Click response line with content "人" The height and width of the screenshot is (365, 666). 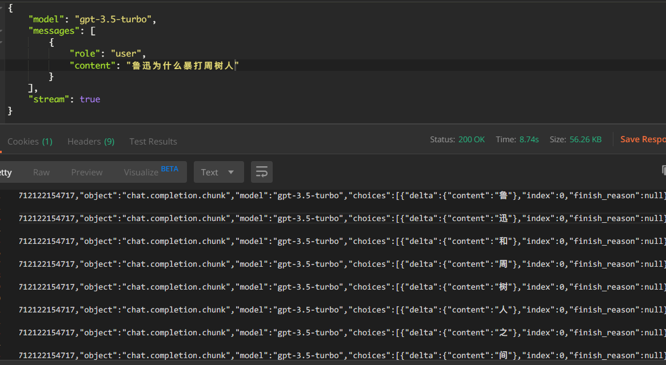[x=342, y=310]
